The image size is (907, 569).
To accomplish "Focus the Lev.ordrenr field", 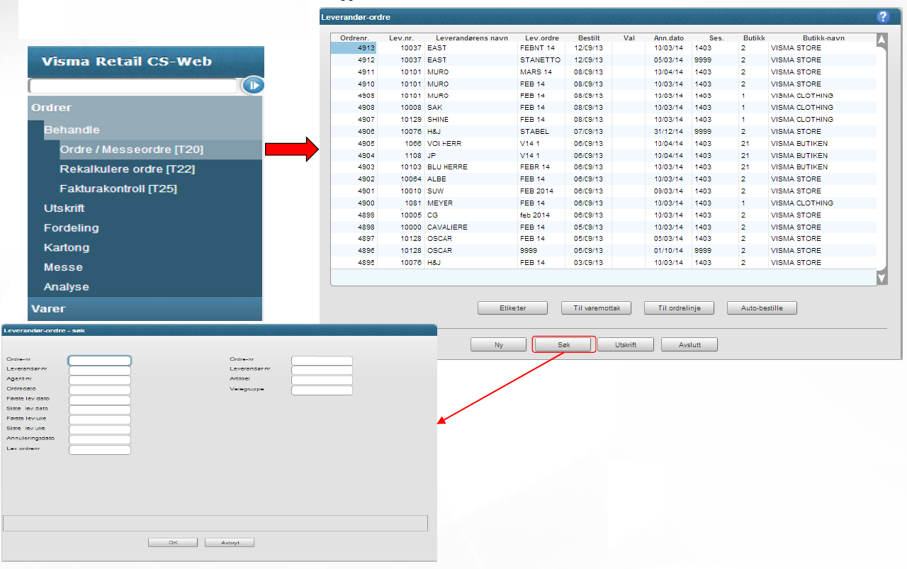I will tap(100, 450).
